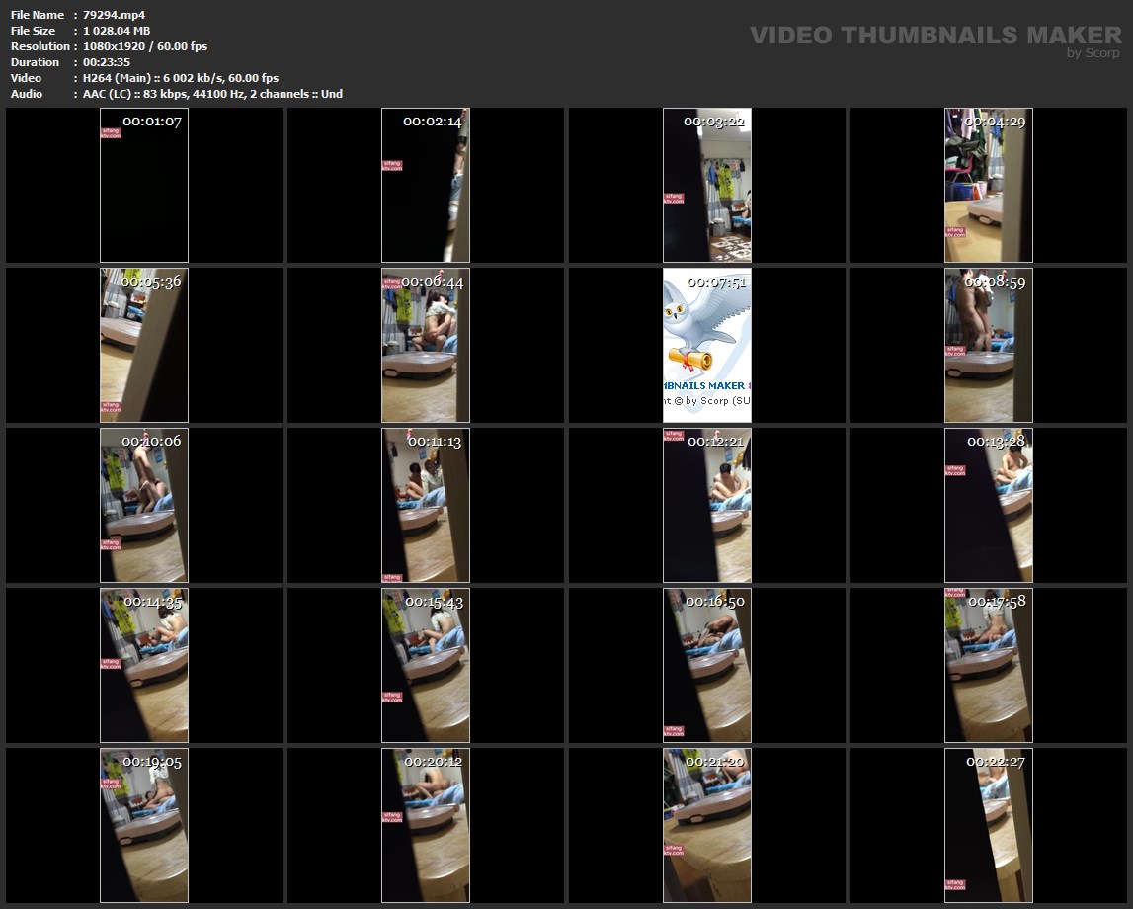Screen dimensions: 1133x909
Task: Click the 00:10:06 timestamp label
Action: click(x=151, y=441)
